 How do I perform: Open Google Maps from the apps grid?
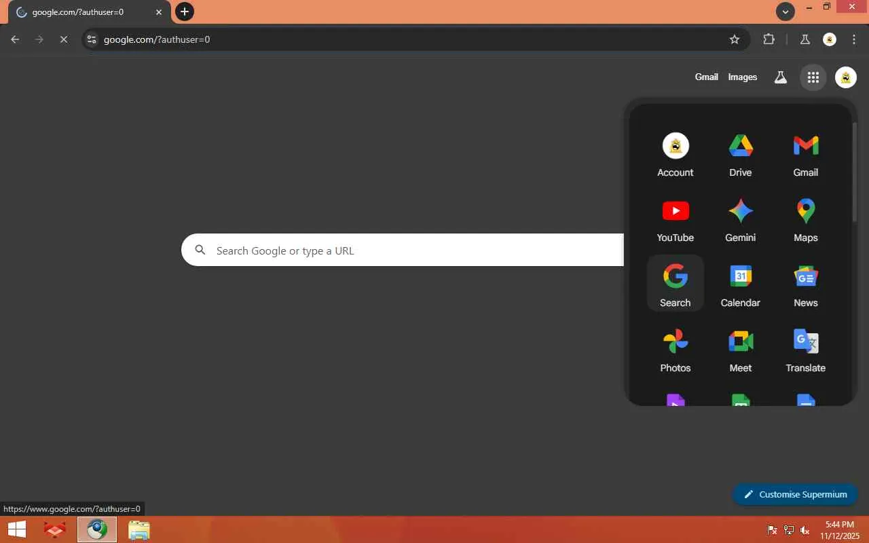click(x=805, y=220)
